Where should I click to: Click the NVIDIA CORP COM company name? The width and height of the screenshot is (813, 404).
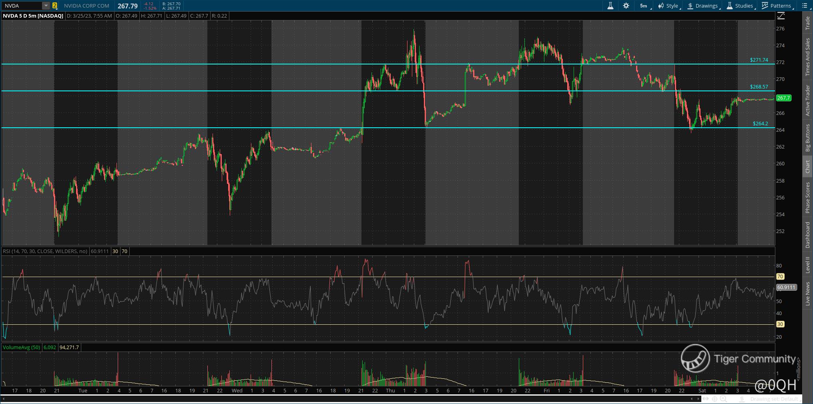pyautogui.click(x=86, y=6)
